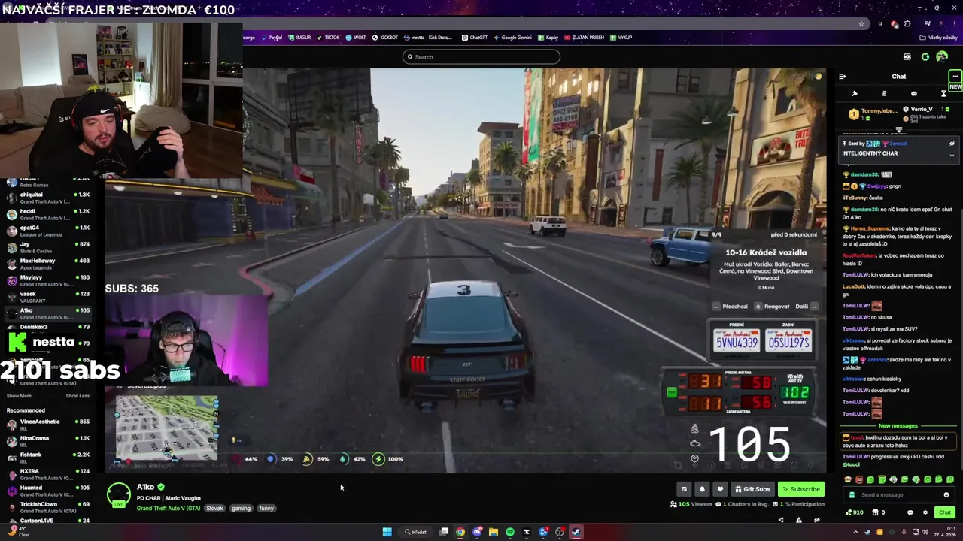The width and height of the screenshot is (963, 541).
Task: Click the trash can icon in chat toolbar
Action: click(x=884, y=94)
